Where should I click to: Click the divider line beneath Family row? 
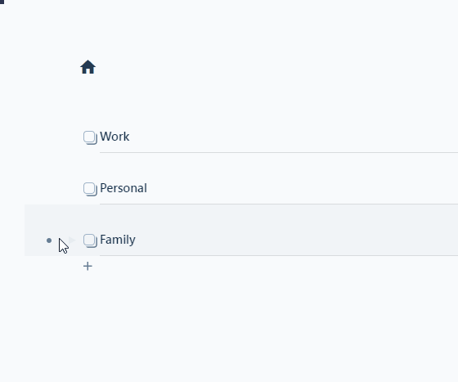(279, 255)
